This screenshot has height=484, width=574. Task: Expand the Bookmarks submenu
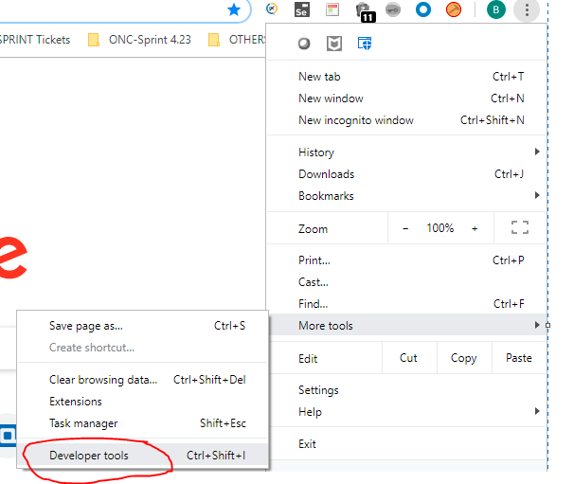[407, 196]
